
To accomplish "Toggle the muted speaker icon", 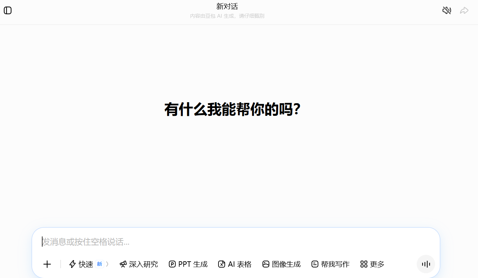I will 447,11.
